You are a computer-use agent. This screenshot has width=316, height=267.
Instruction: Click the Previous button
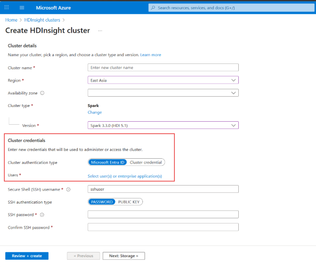coord(83,256)
